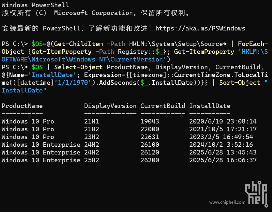Click the 21H1 version value
The image size is (272, 212).
[x=92, y=121]
